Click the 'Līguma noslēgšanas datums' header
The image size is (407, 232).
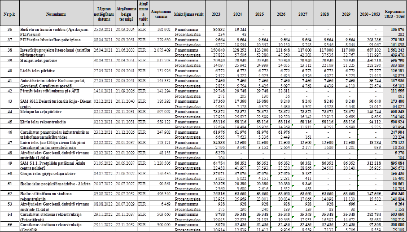tap(104, 14)
